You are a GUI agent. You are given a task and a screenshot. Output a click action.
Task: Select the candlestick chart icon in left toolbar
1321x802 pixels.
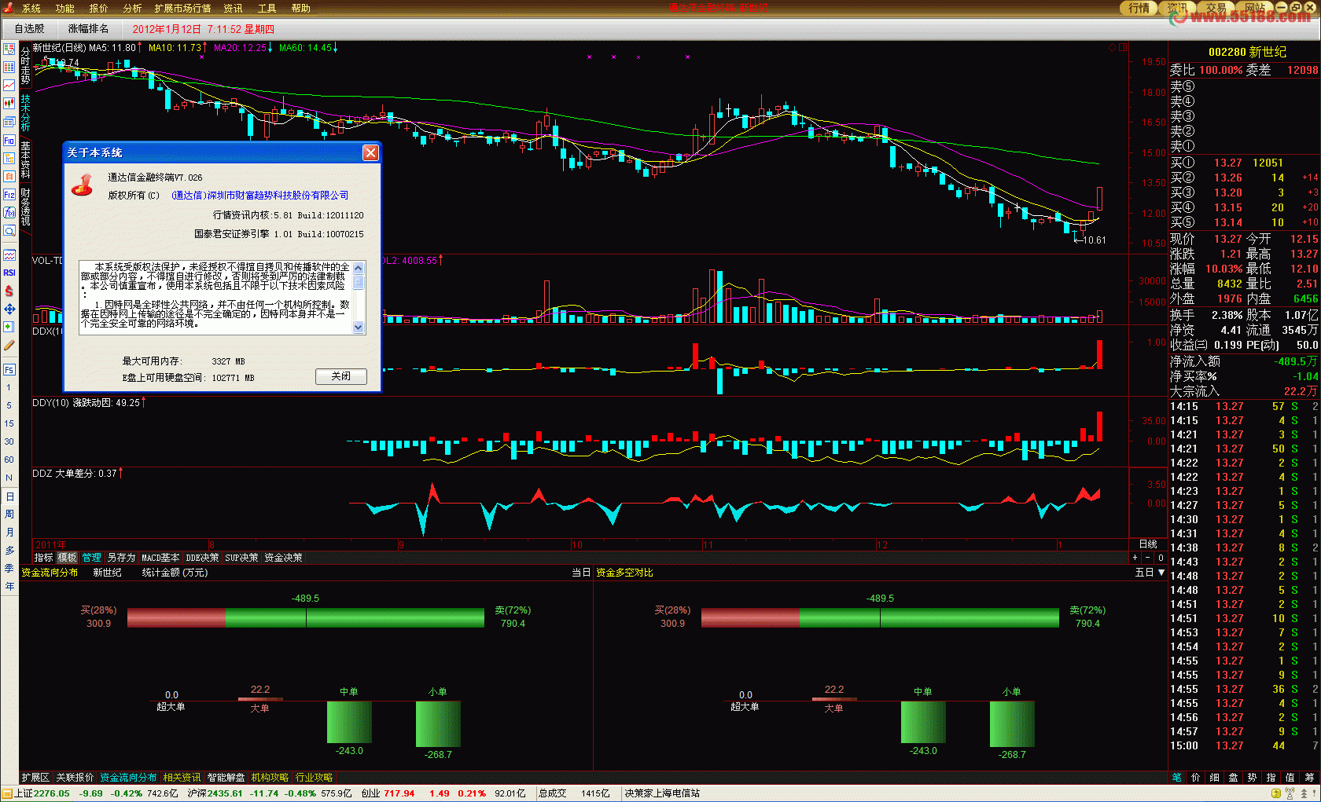coord(9,103)
